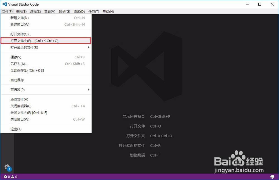279x180 pixels.
Task: Open the 帮助(H) menu
Action: [108, 11]
